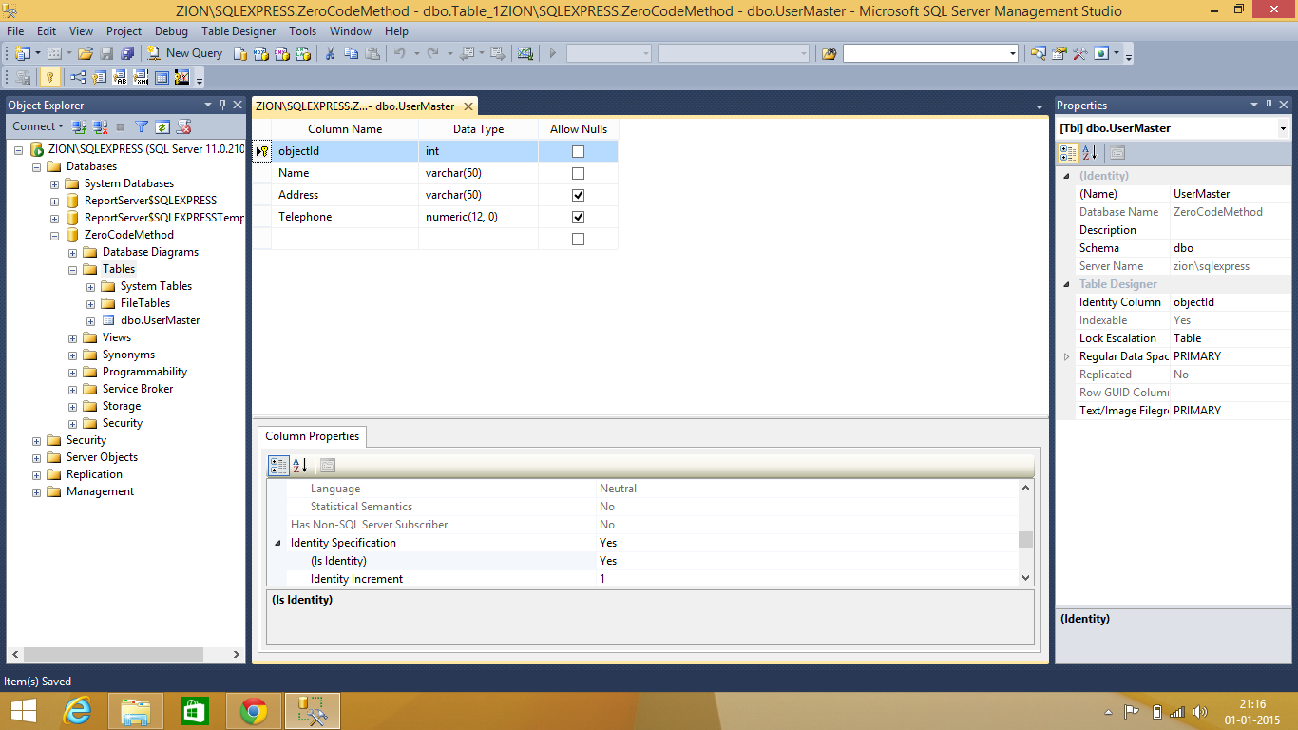Open Relationships from Table Designer toolbar
The height and width of the screenshot is (730, 1298).
click(x=78, y=77)
